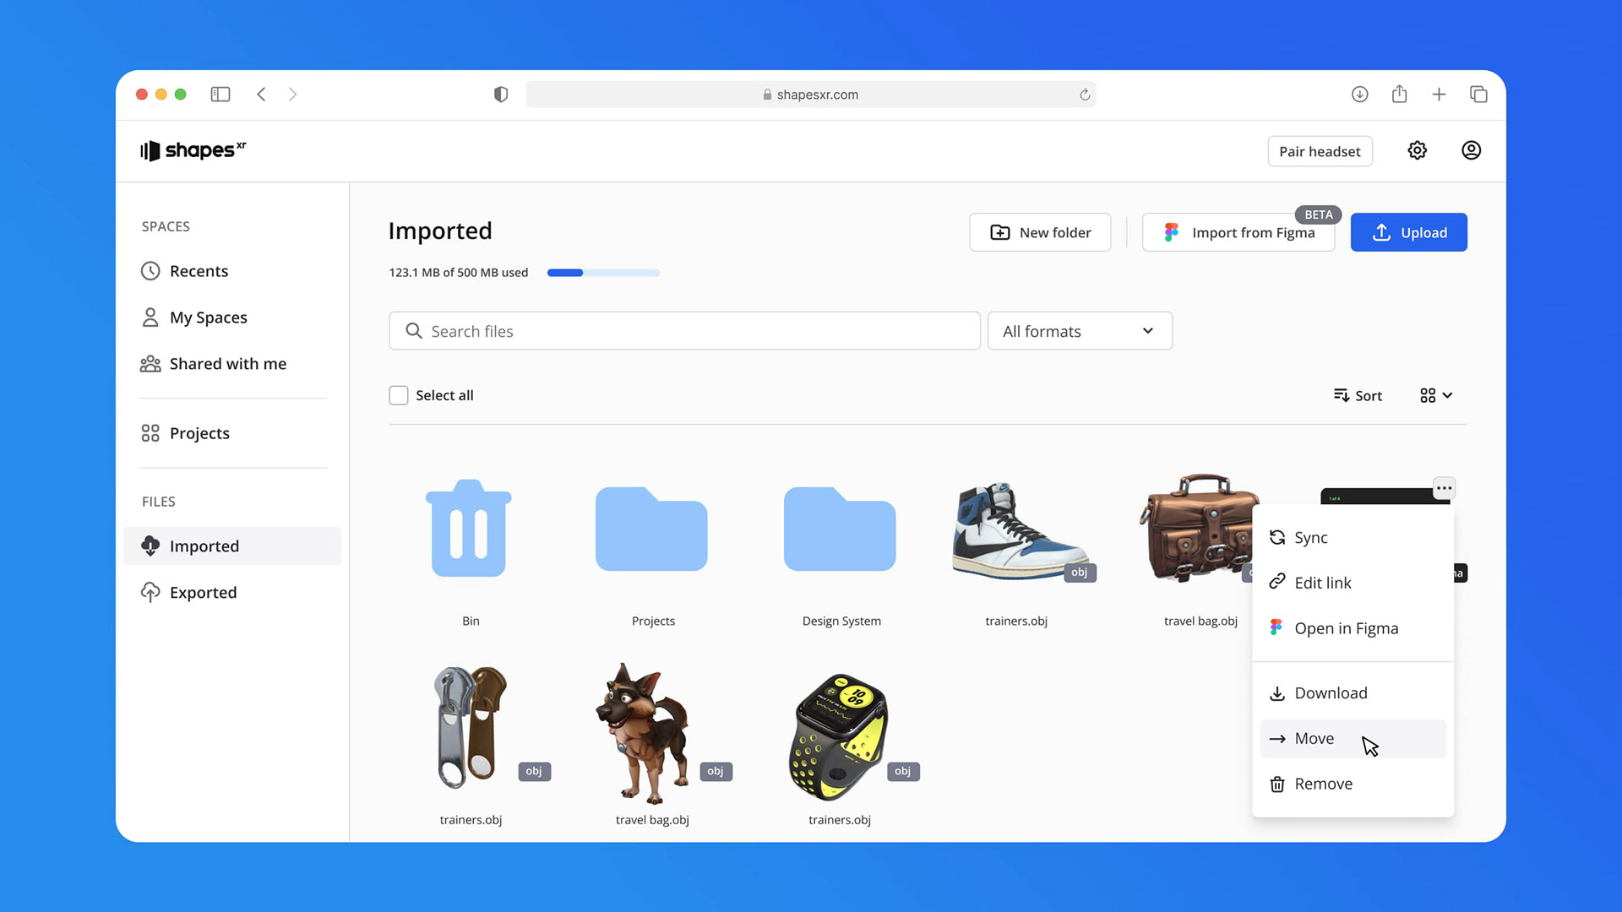Open settings gear icon
The width and height of the screenshot is (1622, 912).
tap(1417, 150)
